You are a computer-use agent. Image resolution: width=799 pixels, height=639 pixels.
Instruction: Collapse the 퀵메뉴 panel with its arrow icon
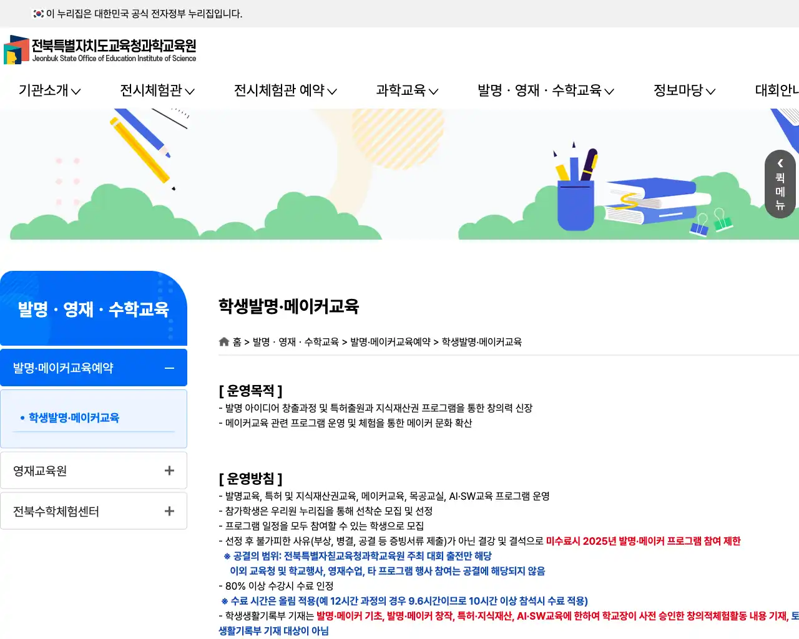coord(780,163)
